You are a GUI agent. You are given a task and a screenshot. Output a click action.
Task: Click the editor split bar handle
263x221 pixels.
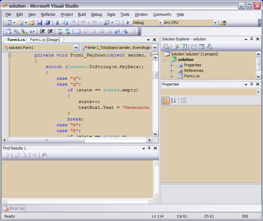tap(155, 54)
